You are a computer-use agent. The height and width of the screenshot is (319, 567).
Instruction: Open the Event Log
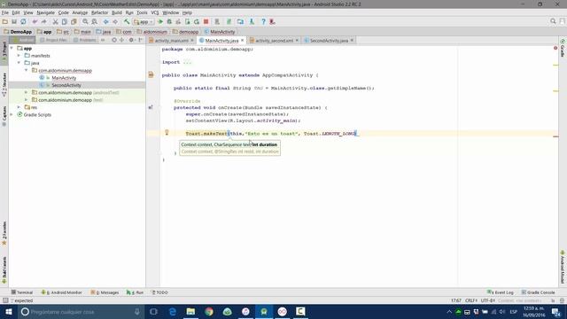(501, 292)
